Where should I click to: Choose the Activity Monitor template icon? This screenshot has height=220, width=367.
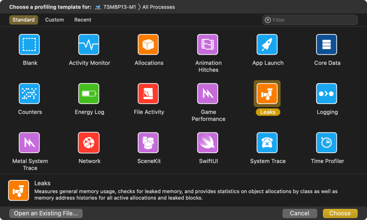(x=89, y=45)
